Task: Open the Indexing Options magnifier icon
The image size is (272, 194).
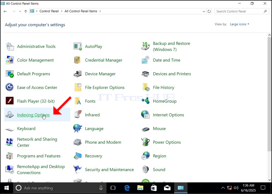Action: 10,115
